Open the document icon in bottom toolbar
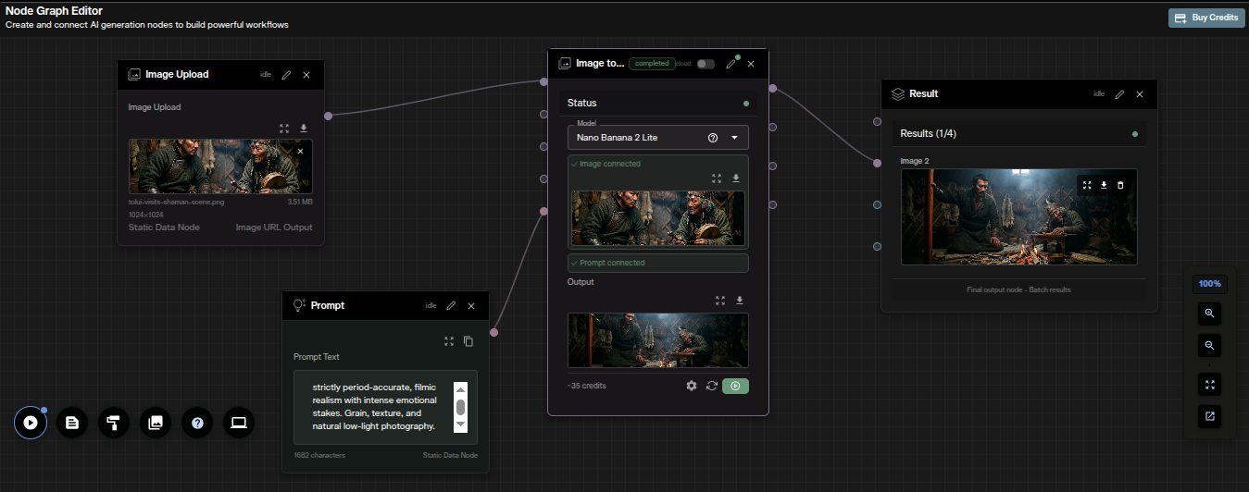The width and height of the screenshot is (1249, 492). tap(72, 423)
